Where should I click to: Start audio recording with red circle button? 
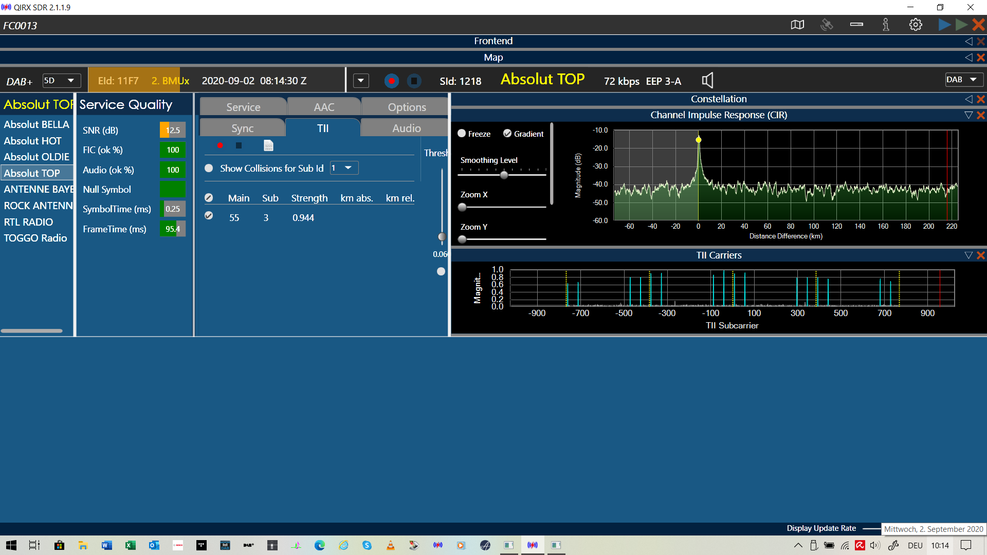tap(391, 81)
